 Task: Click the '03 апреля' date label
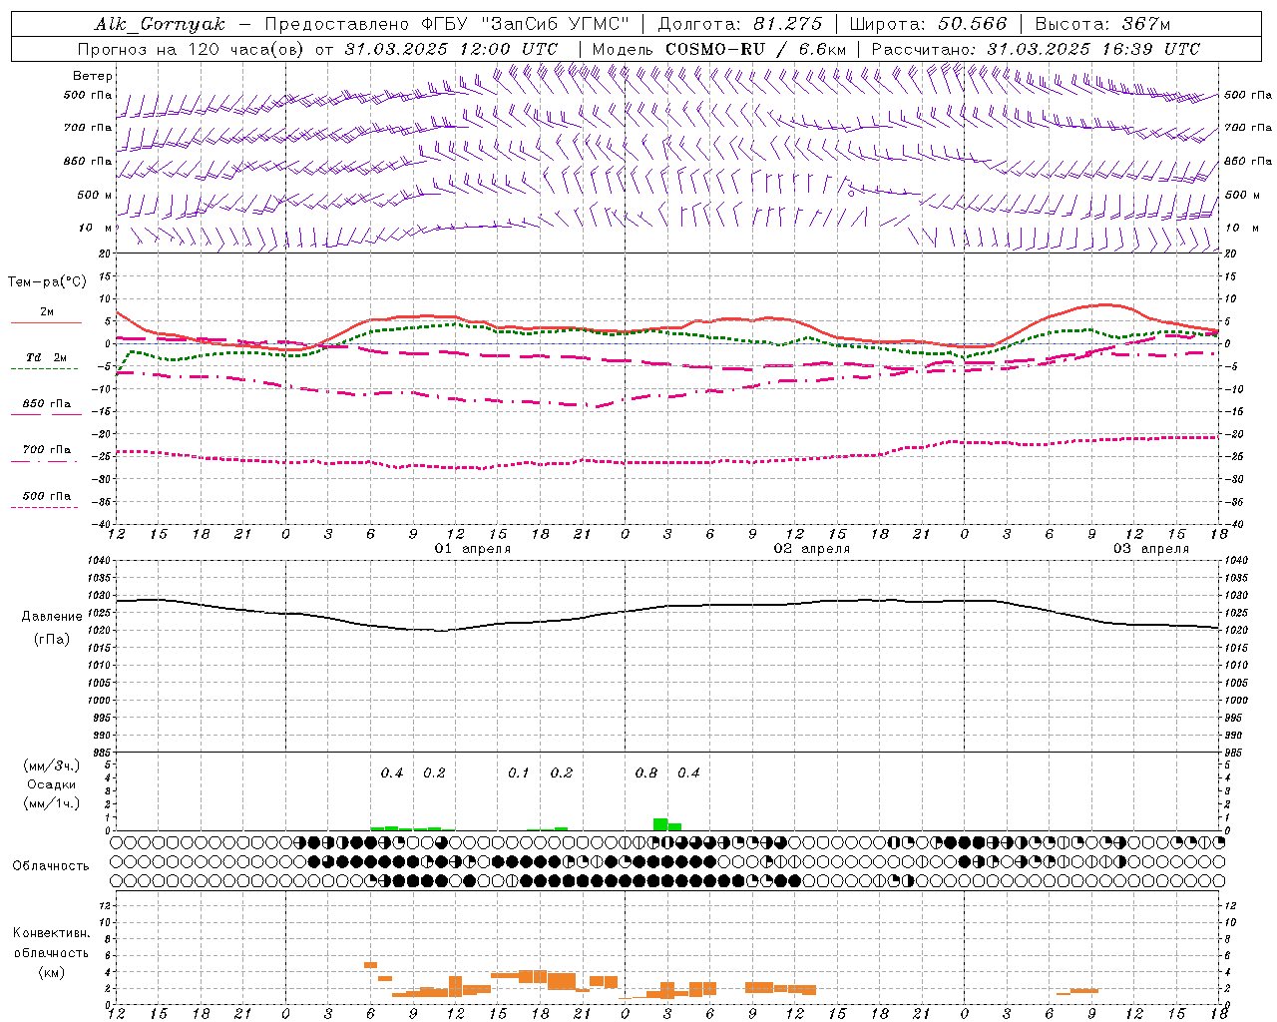click(1151, 549)
